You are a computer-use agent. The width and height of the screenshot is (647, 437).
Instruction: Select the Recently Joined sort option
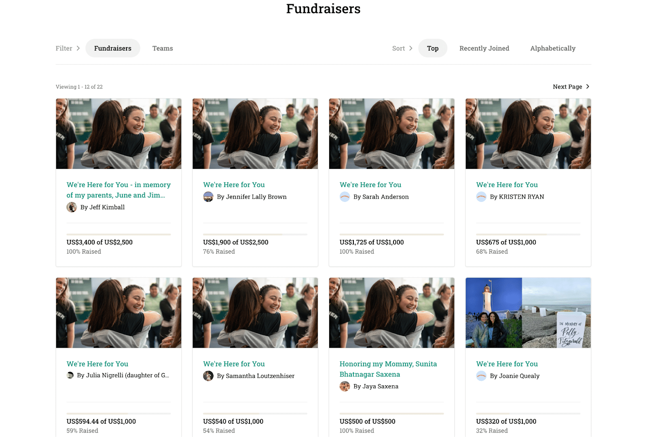point(484,48)
